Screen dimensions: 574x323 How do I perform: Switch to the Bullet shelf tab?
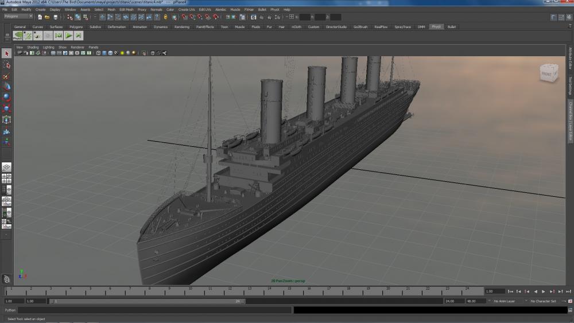pos(452,27)
